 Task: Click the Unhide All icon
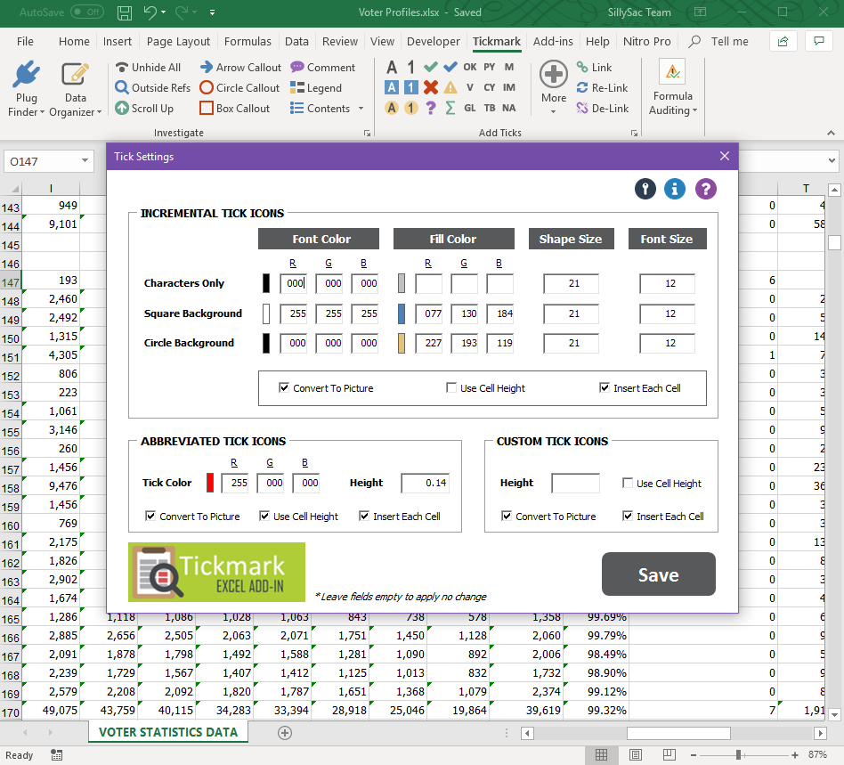(x=122, y=67)
